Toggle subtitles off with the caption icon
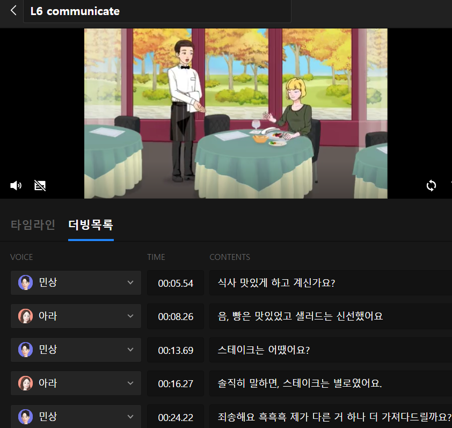Viewport: 452px width, 428px height. click(x=40, y=185)
